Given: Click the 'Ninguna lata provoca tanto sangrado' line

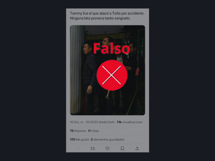Looking at the screenshot, I should click(x=100, y=18).
